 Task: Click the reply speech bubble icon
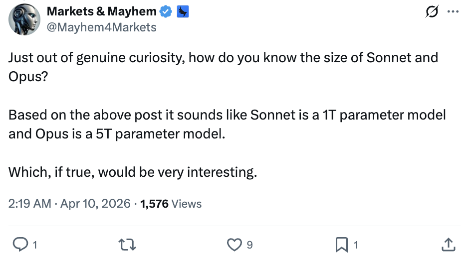coord(19,244)
